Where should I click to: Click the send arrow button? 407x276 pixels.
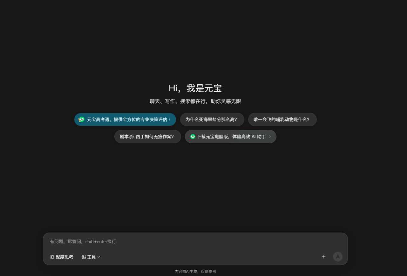tap(338, 257)
